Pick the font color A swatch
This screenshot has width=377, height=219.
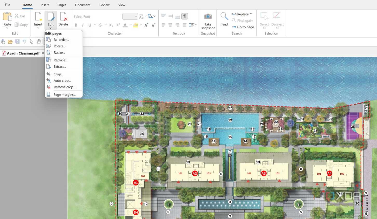125,25
